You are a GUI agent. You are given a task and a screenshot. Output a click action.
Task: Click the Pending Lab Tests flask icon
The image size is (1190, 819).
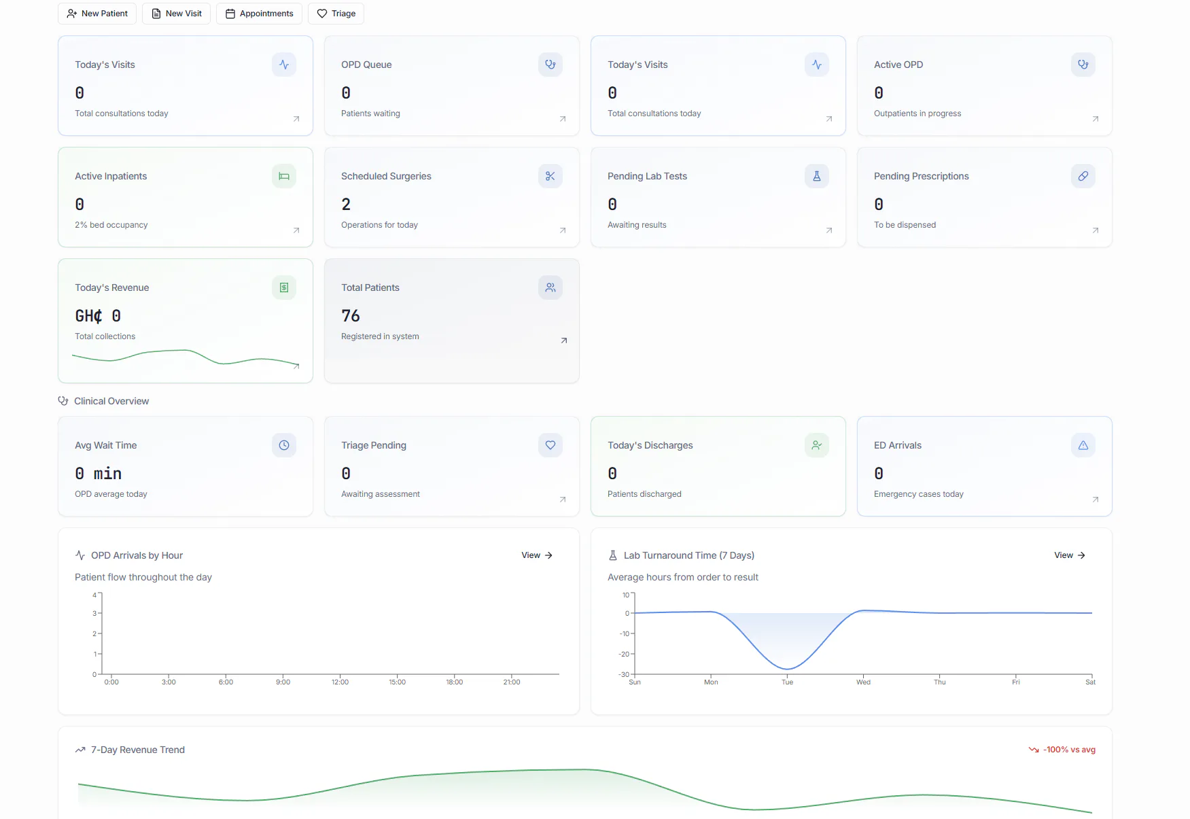click(x=817, y=176)
